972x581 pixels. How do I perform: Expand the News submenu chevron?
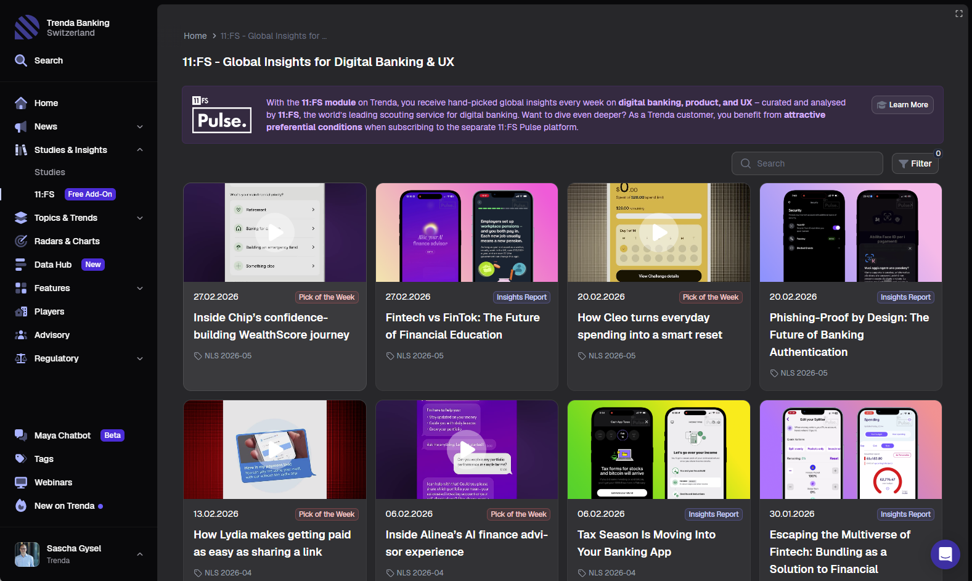click(x=140, y=126)
